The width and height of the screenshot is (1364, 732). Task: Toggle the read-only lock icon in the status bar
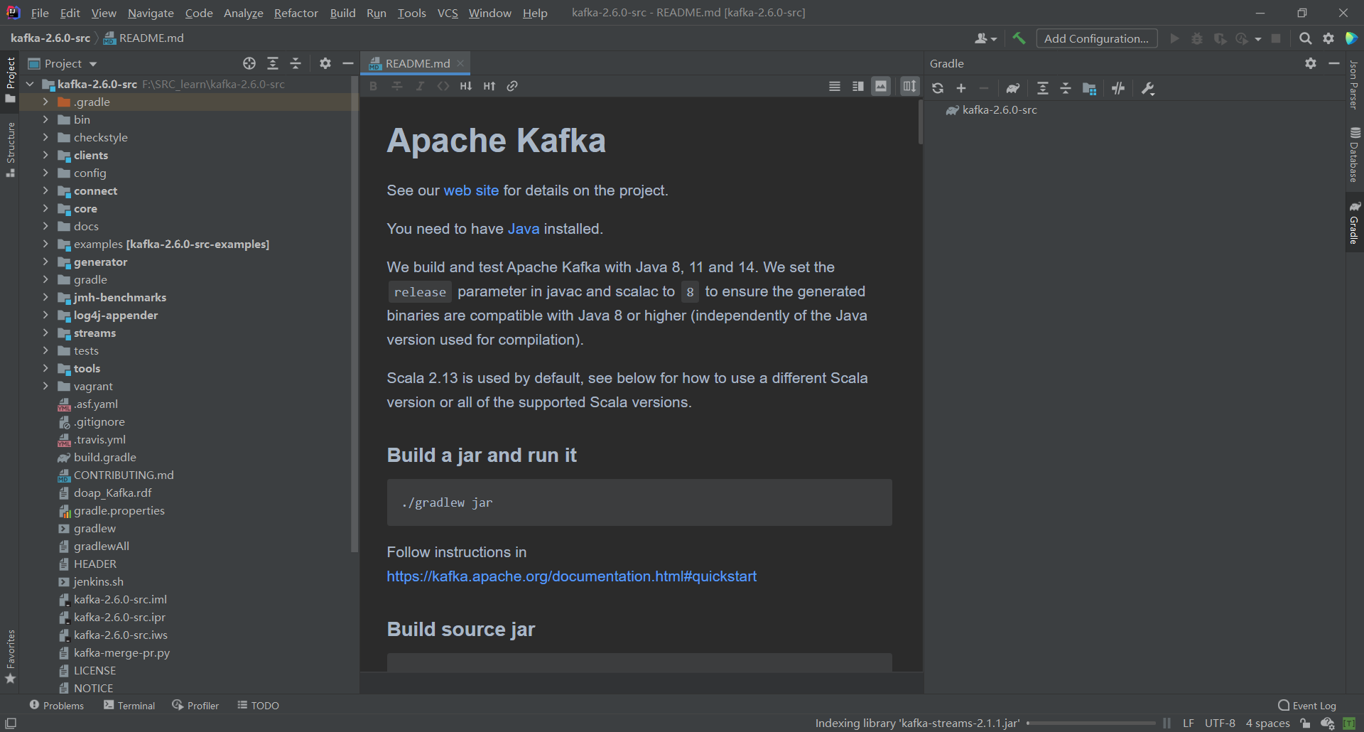tap(1305, 723)
